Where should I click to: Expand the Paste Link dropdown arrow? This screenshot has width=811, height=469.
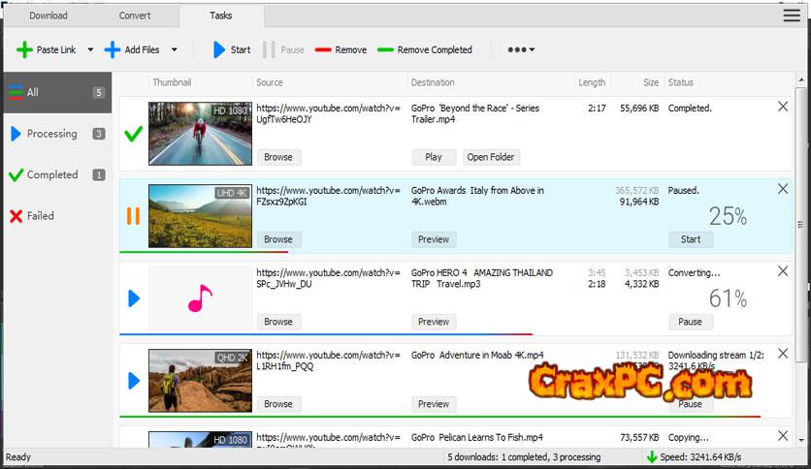coord(90,49)
